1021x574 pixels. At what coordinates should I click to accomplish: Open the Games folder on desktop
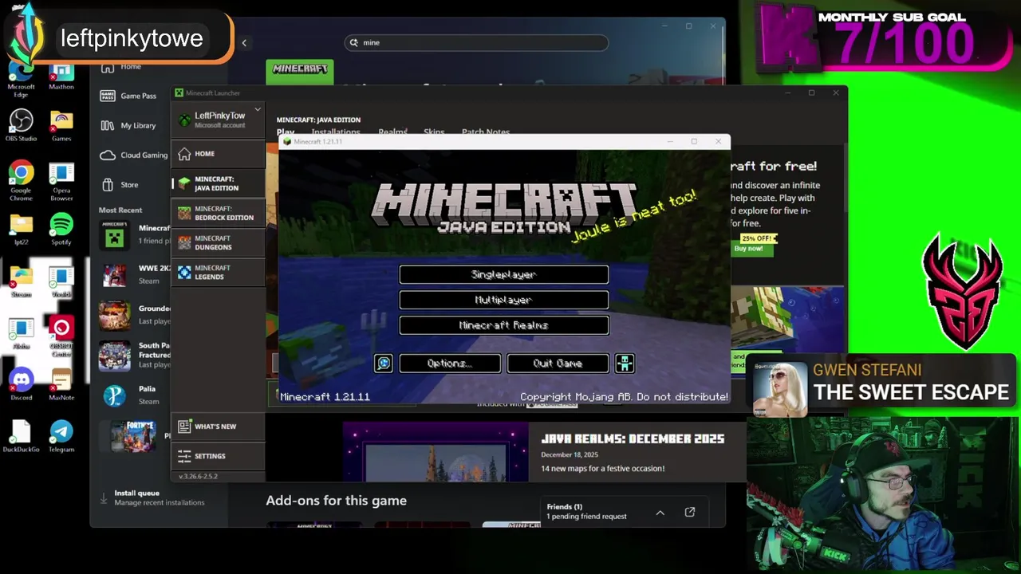point(61,125)
